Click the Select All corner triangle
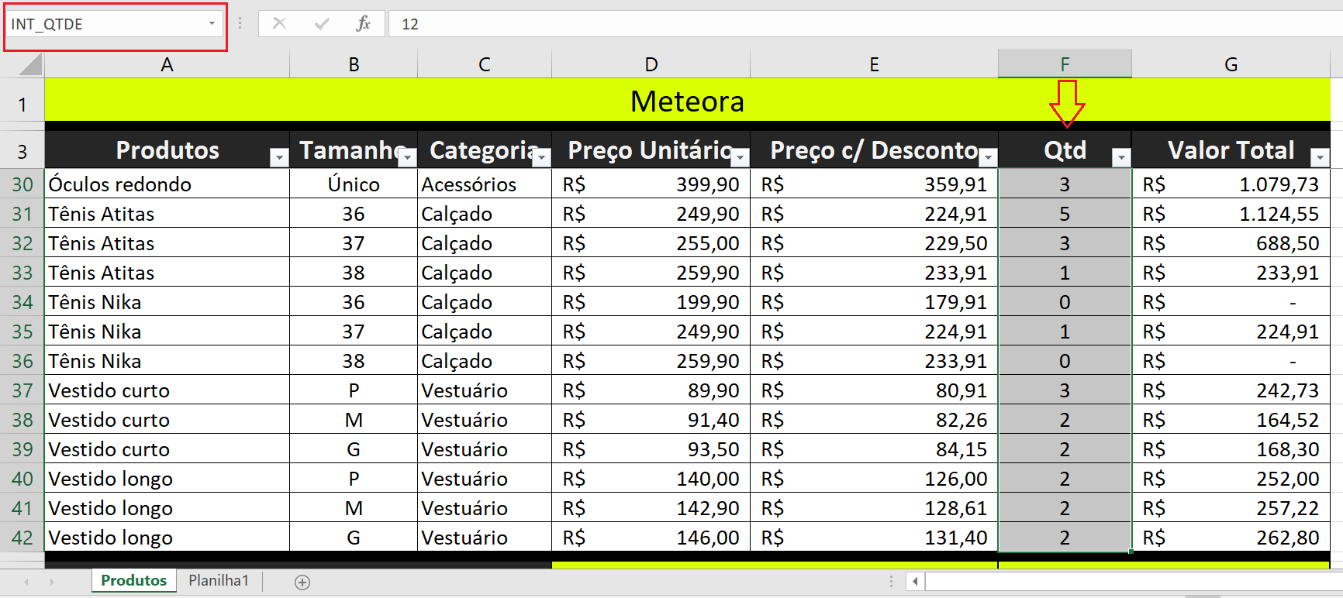This screenshot has width=1343, height=598. pos(30,64)
